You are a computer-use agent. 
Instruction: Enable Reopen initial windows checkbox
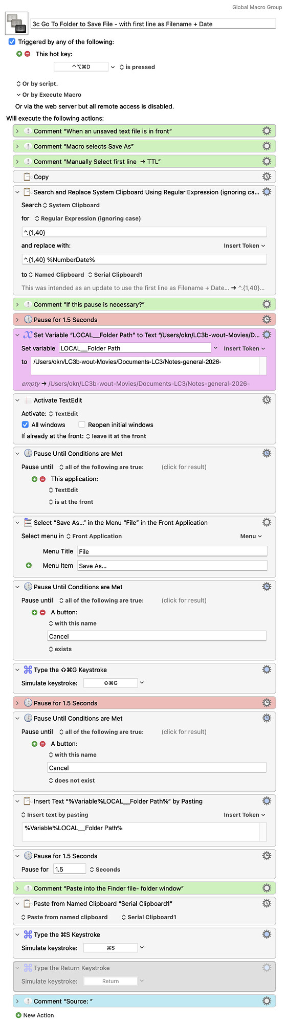coord(82,425)
